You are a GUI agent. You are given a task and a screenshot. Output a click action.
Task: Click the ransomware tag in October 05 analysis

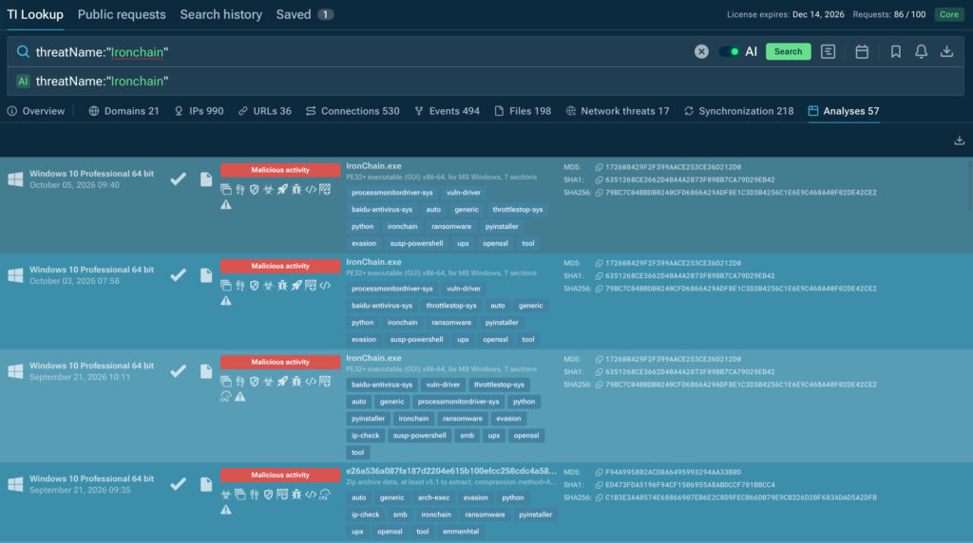tap(451, 227)
